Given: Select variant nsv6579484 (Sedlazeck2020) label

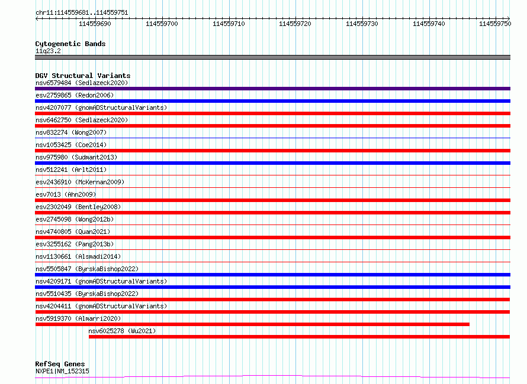Looking at the screenshot, I should [x=82, y=83].
